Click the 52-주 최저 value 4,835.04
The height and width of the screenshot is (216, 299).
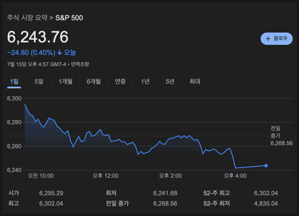[266, 203]
